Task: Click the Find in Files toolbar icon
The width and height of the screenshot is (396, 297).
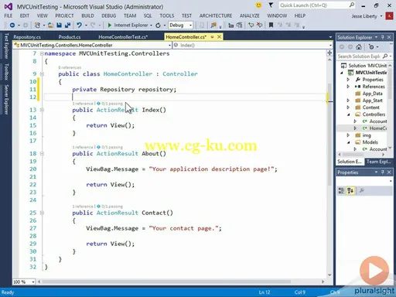Action: click(213, 25)
